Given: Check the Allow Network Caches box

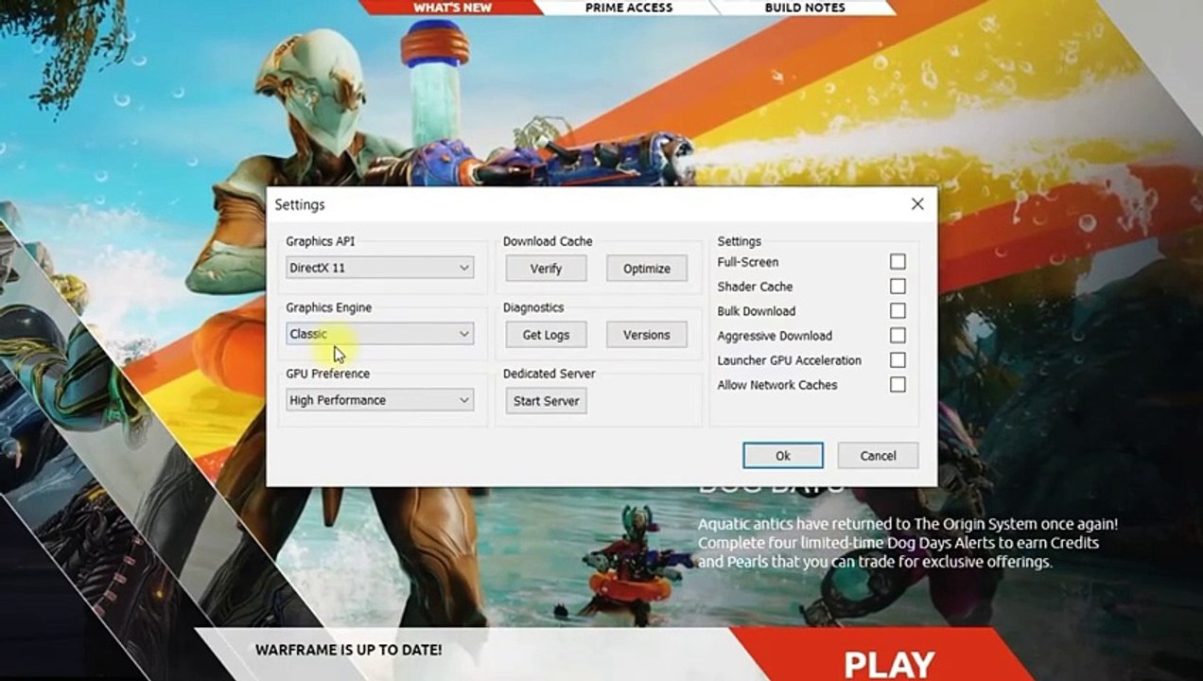Looking at the screenshot, I should tap(898, 385).
